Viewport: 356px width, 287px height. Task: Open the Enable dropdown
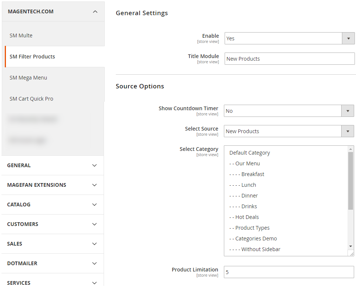289,38
